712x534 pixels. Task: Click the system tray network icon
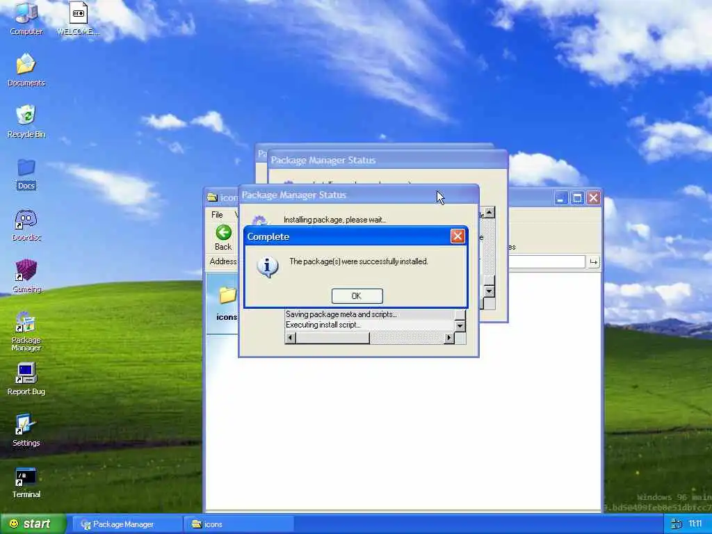(677, 524)
